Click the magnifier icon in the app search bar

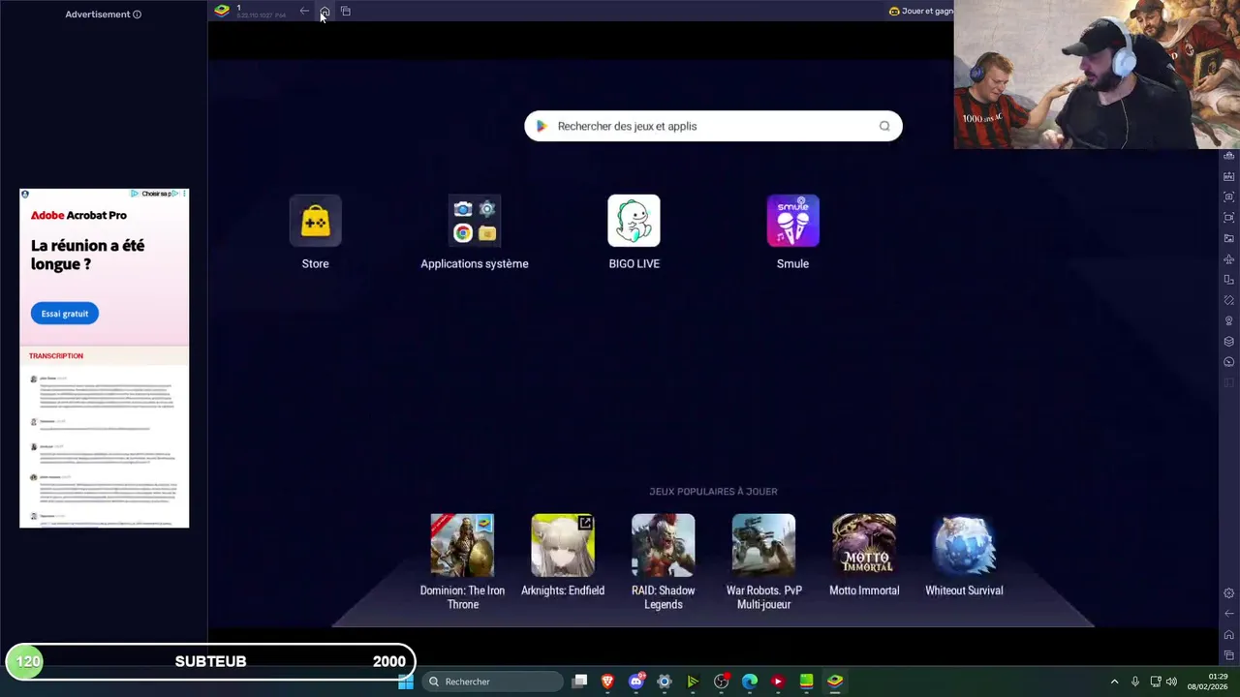(x=884, y=126)
